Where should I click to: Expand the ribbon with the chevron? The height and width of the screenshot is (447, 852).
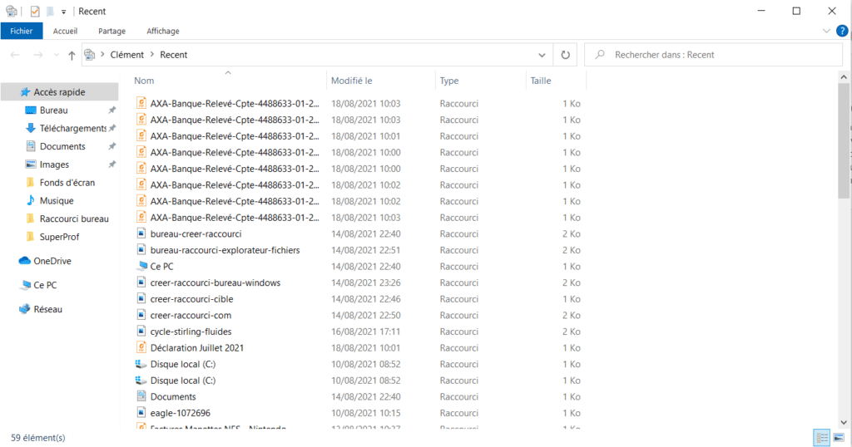[826, 31]
